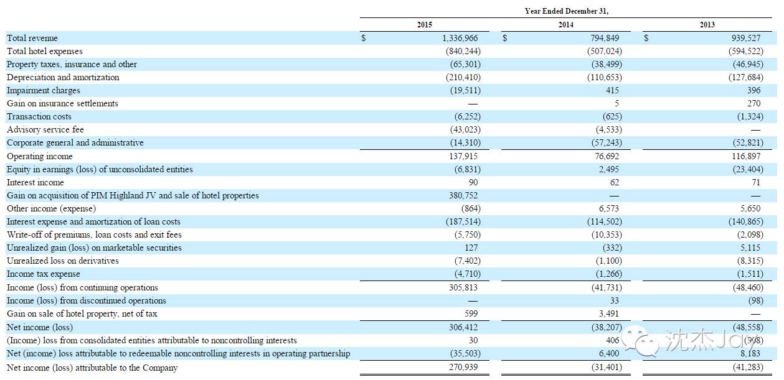The width and height of the screenshot is (784, 380).
Task: Click the value 3,491
Action: click(x=609, y=313)
